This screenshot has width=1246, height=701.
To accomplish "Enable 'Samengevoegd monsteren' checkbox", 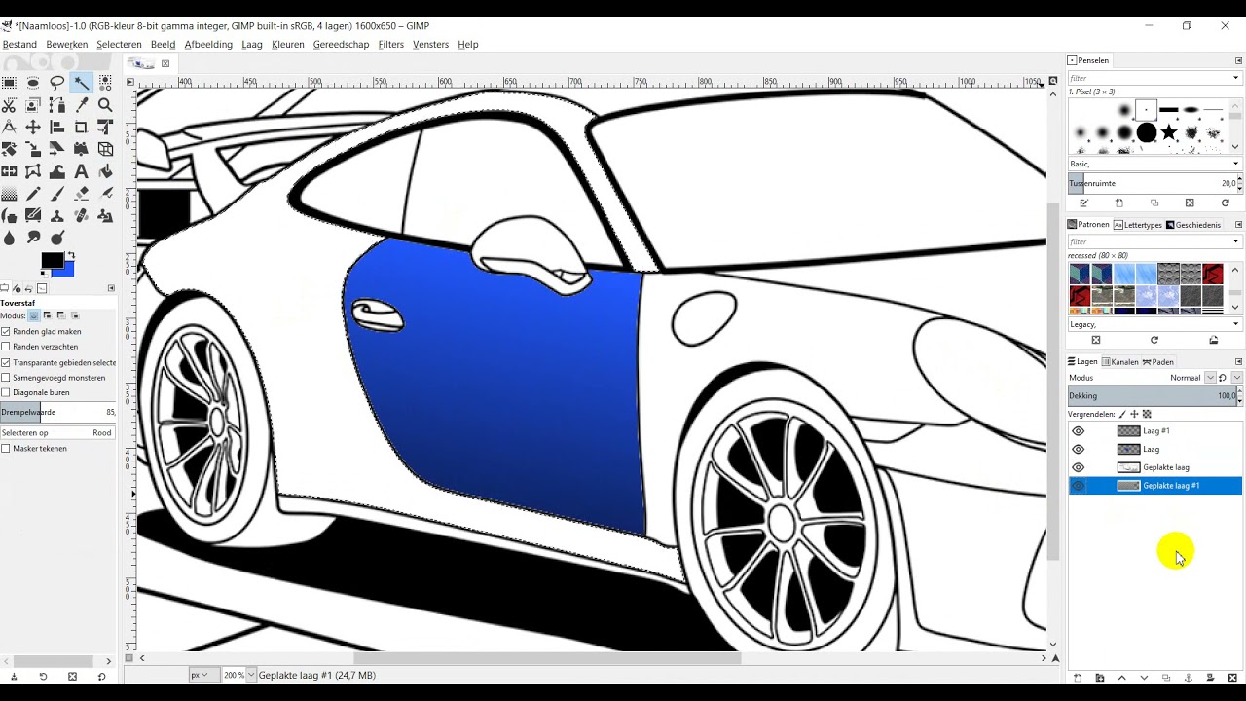I will (x=6, y=378).
